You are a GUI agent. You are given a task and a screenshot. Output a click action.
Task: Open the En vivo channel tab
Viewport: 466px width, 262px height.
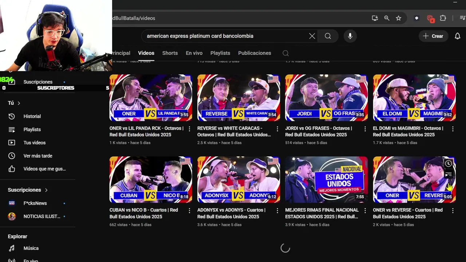pyautogui.click(x=194, y=53)
